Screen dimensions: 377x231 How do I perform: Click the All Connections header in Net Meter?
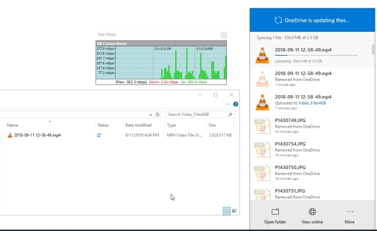(161, 43)
